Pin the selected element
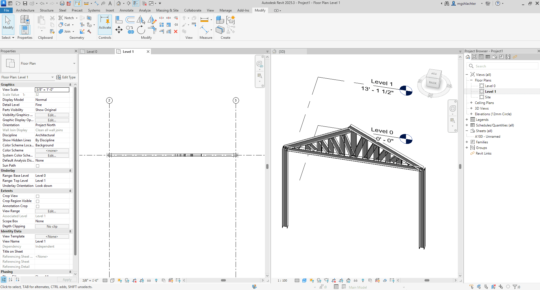 pos(176,24)
